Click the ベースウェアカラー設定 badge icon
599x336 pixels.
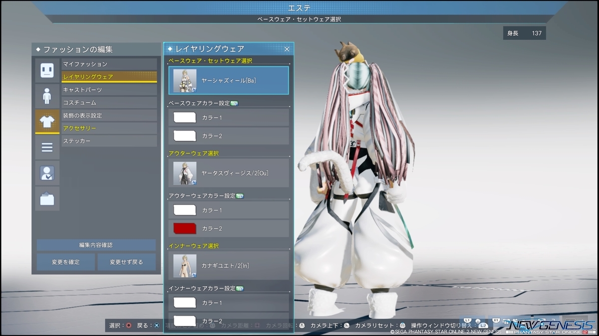pyautogui.click(x=234, y=103)
